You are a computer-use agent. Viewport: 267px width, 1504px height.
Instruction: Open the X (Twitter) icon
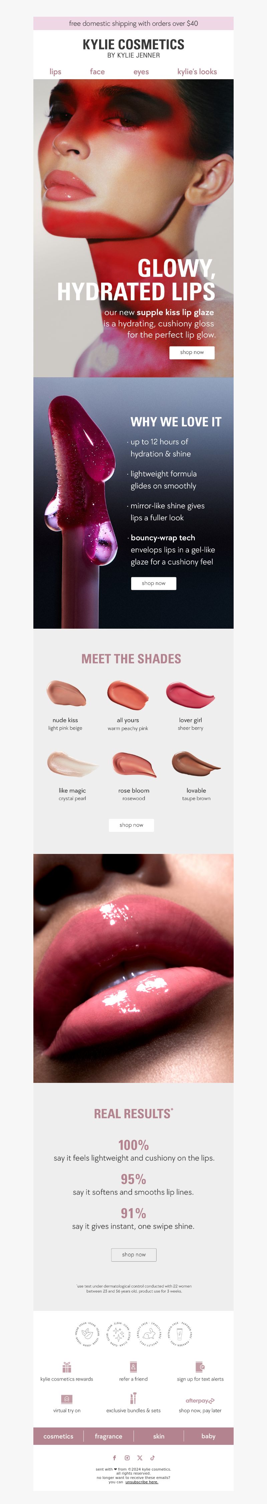click(140, 1458)
